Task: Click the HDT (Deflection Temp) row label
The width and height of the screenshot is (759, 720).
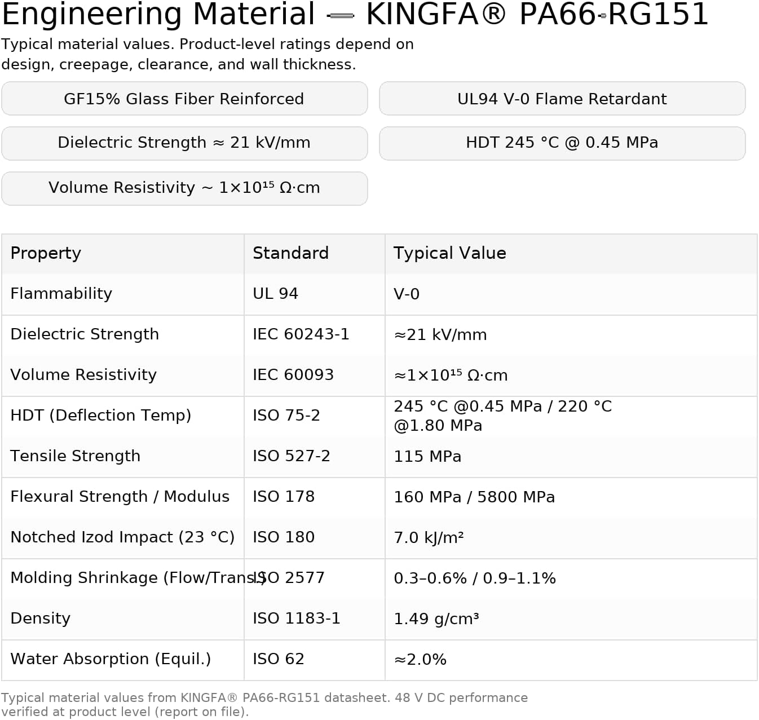Action: (x=100, y=416)
